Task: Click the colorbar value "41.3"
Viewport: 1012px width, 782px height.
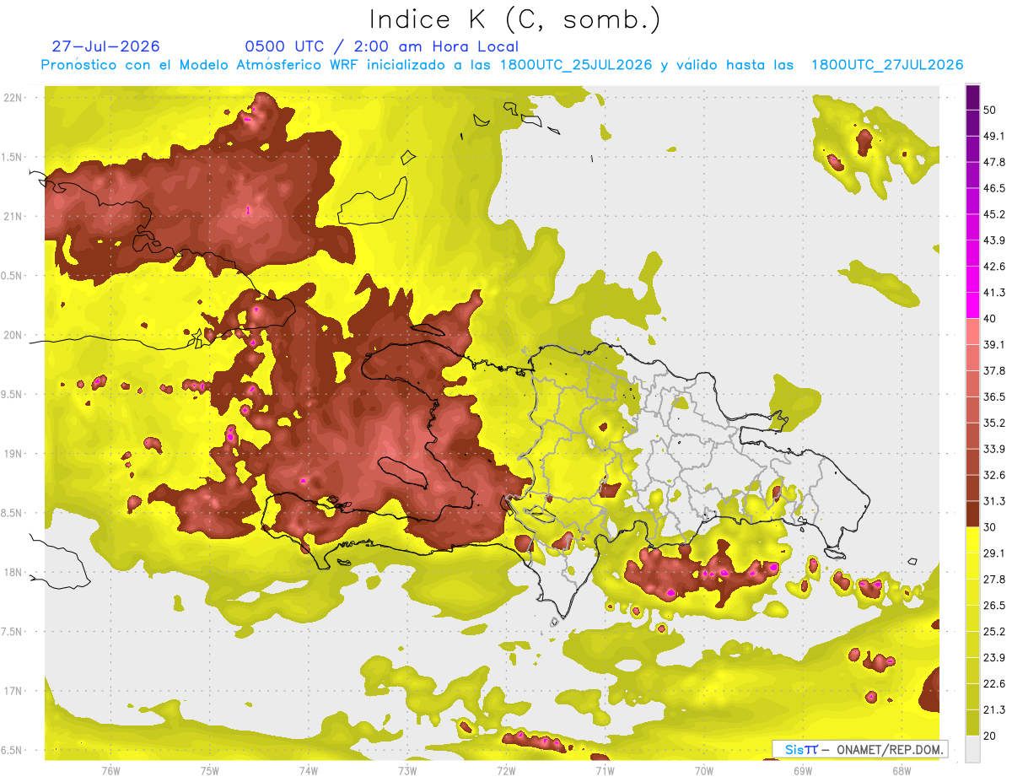Action: coord(994,293)
